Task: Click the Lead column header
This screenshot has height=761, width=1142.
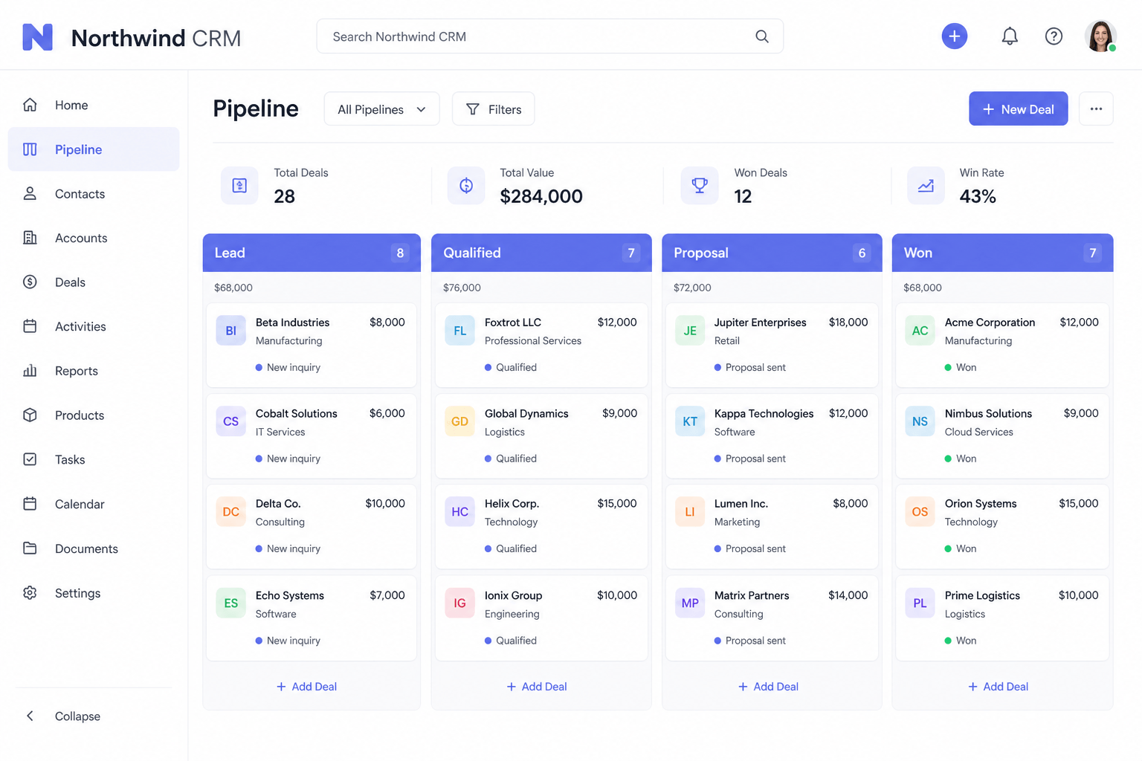Action: [312, 253]
